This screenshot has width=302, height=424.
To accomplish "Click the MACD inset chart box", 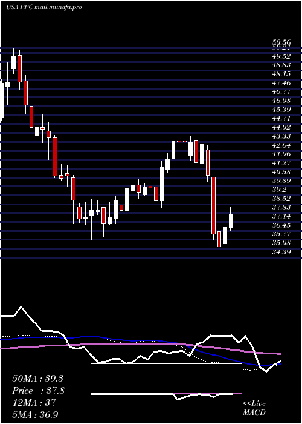I will (166, 394).
